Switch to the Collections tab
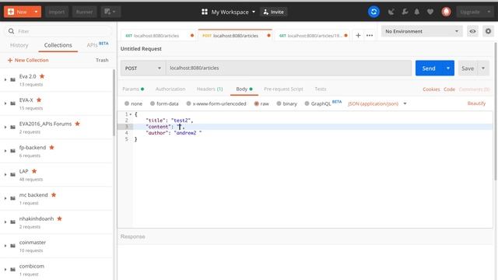 coord(58,45)
